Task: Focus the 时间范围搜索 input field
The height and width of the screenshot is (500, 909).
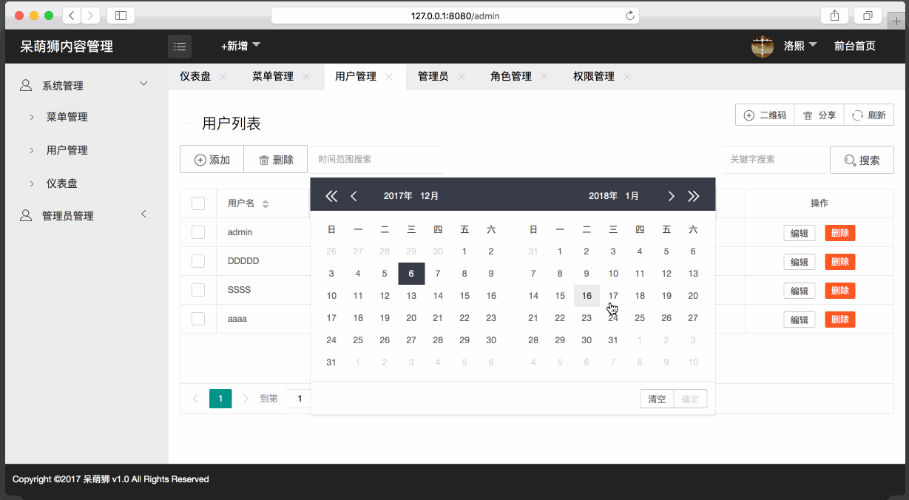Action: point(376,159)
